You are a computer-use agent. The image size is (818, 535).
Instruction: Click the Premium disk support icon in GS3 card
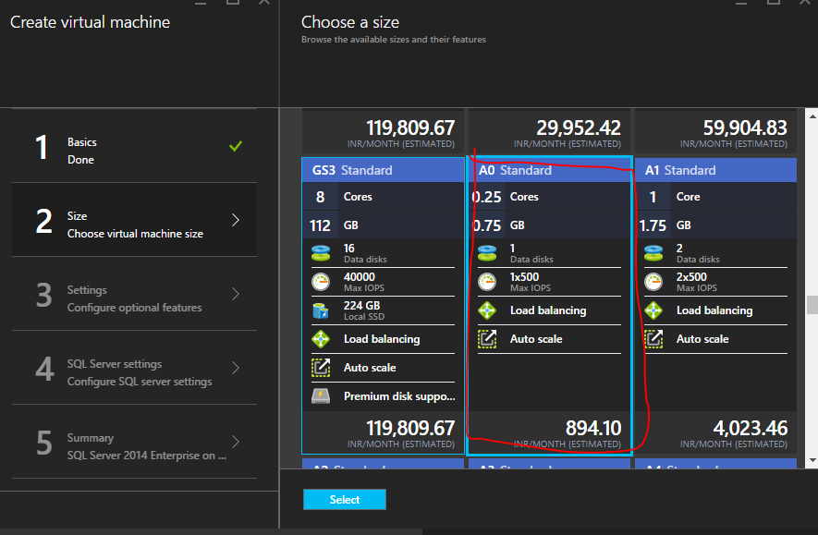click(321, 396)
